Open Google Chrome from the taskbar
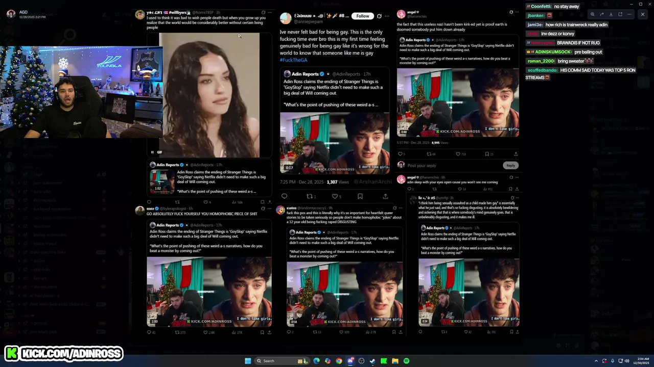 point(339,361)
